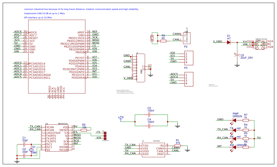
Task: Click the +5V supply symbol near C3
Action: (120, 119)
